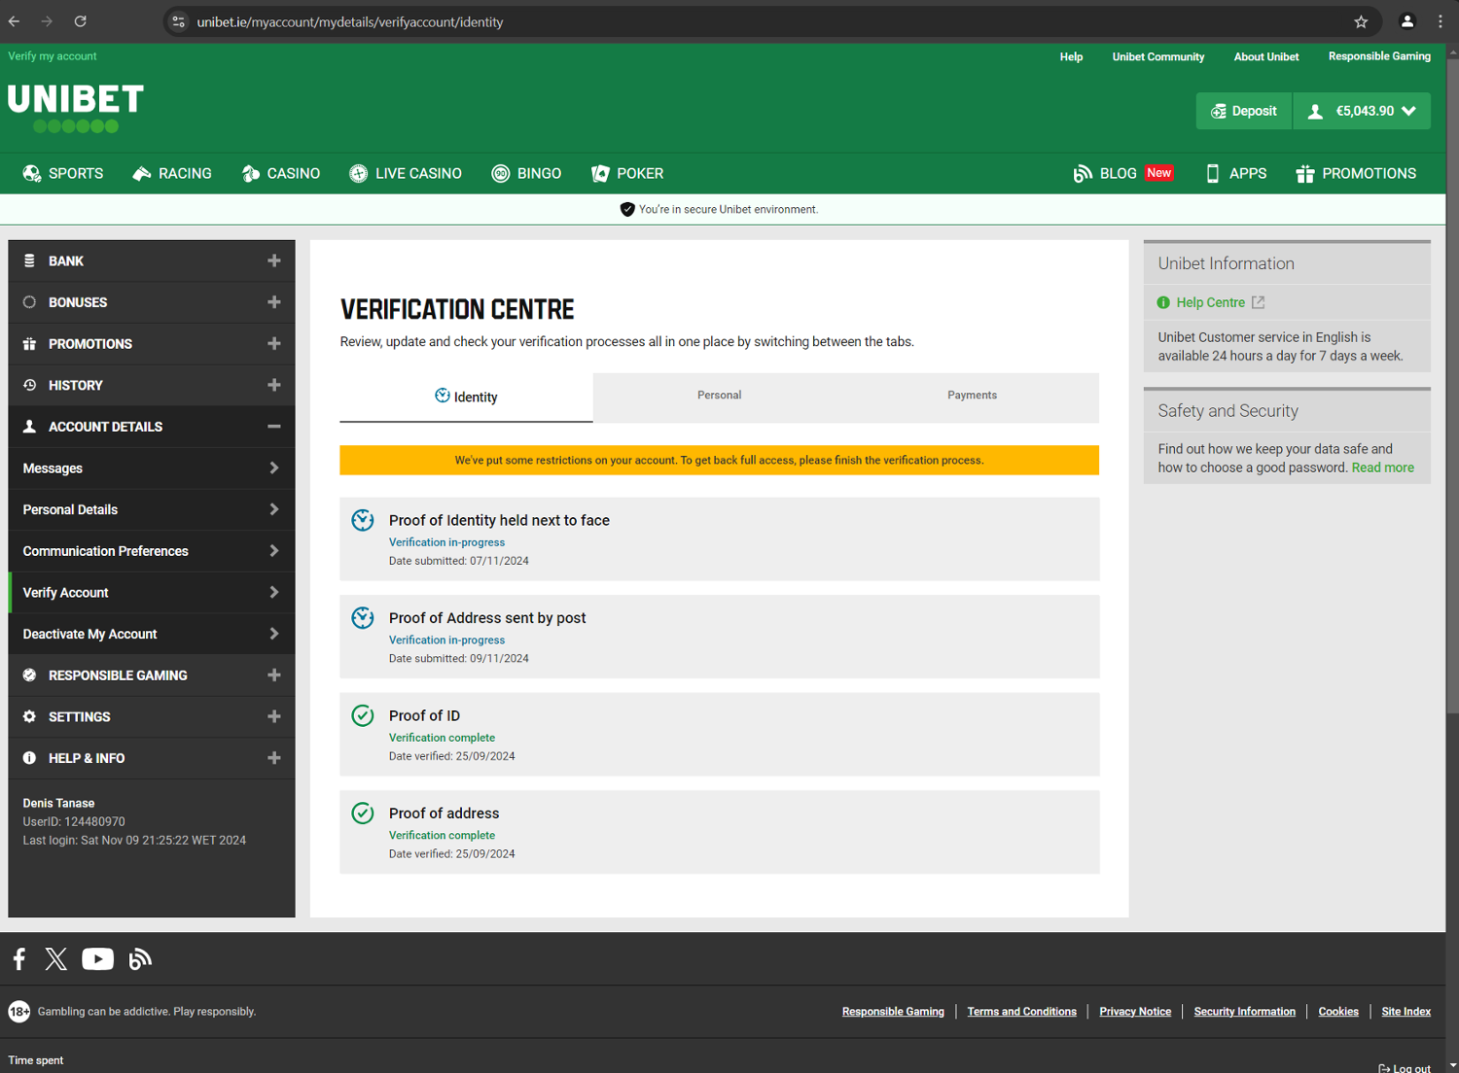Open the Casino section
The width and height of the screenshot is (1459, 1073).
[x=281, y=173]
